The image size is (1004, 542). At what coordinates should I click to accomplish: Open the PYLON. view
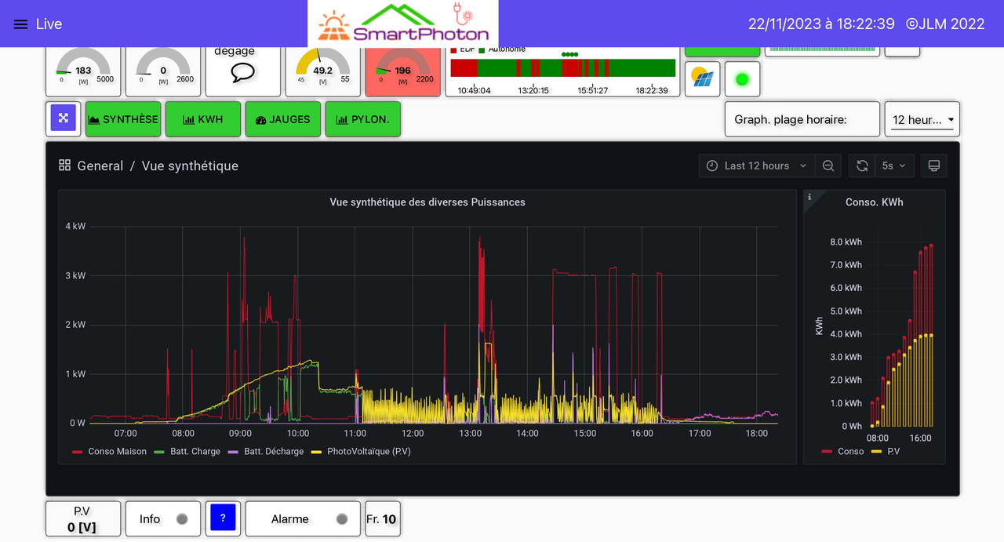coord(363,119)
